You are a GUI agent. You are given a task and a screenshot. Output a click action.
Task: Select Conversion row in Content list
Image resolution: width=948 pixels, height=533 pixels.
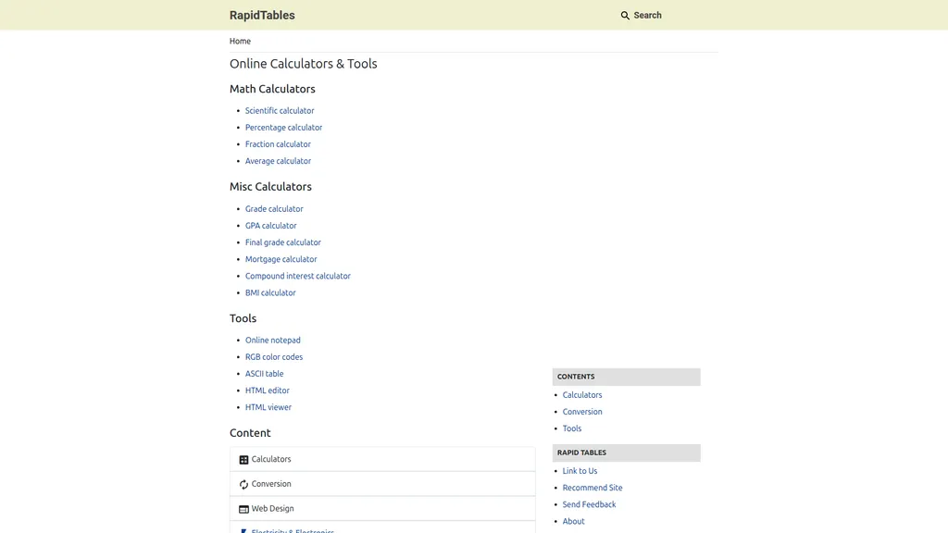pos(382,484)
